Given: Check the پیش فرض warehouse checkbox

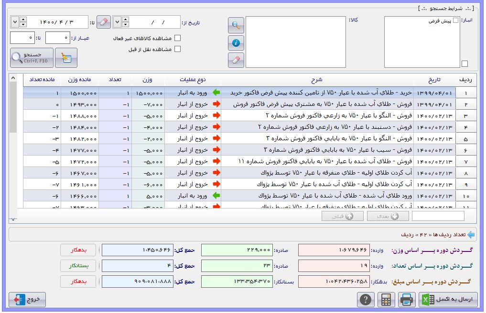Looking at the screenshot, I should (x=455, y=21).
